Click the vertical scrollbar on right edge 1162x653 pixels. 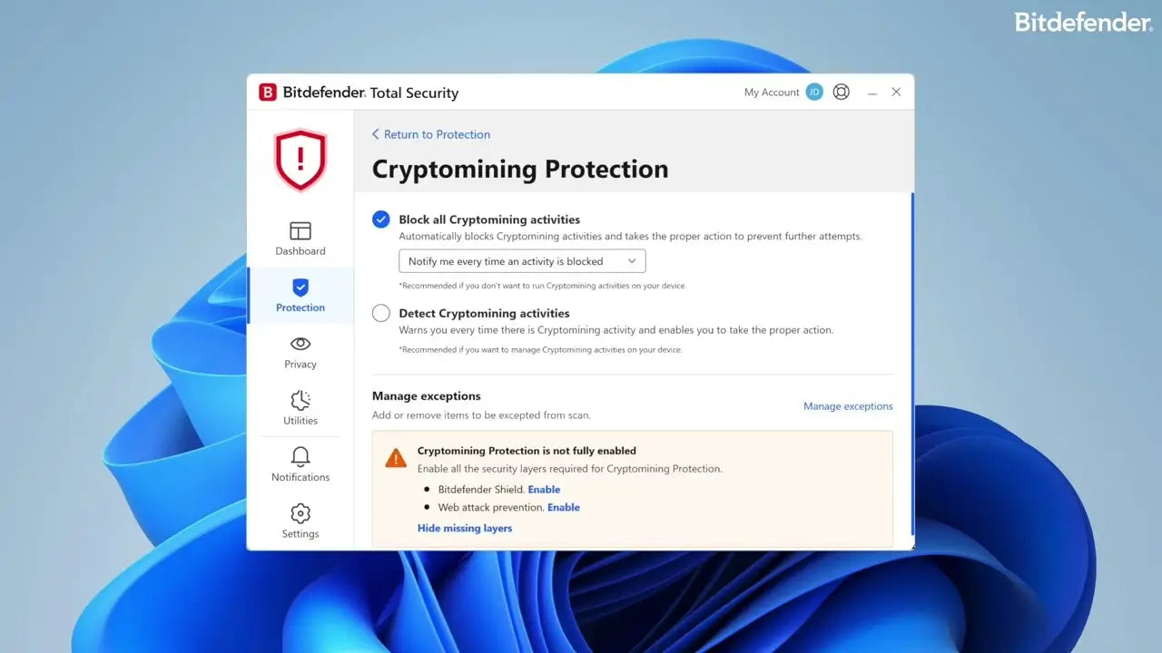pyautogui.click(x=911, y=365)
